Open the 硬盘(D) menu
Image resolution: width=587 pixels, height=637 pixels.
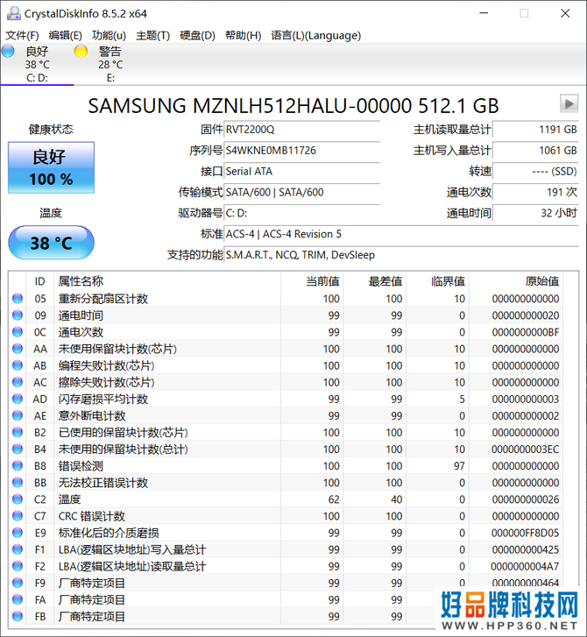point(197,36)
